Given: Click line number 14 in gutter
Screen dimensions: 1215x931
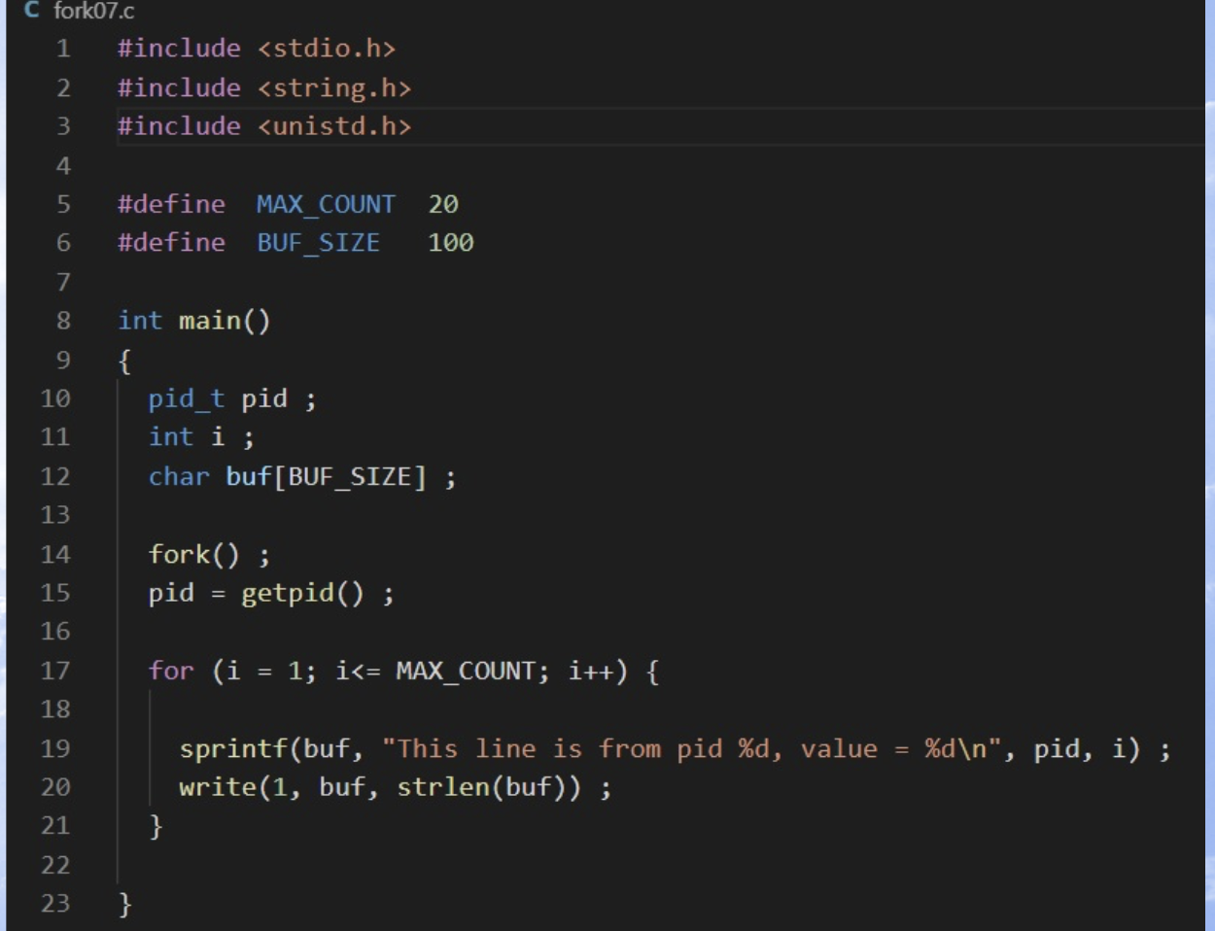Looking at the screenshot, I should point(55,554).
